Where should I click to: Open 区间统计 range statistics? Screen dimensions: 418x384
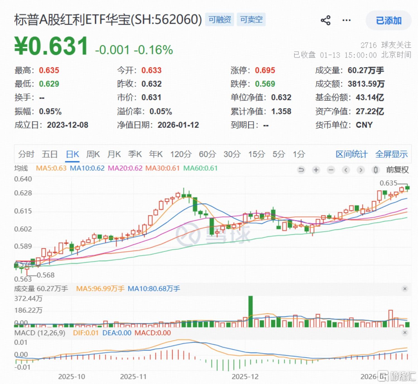pos(352,154)
